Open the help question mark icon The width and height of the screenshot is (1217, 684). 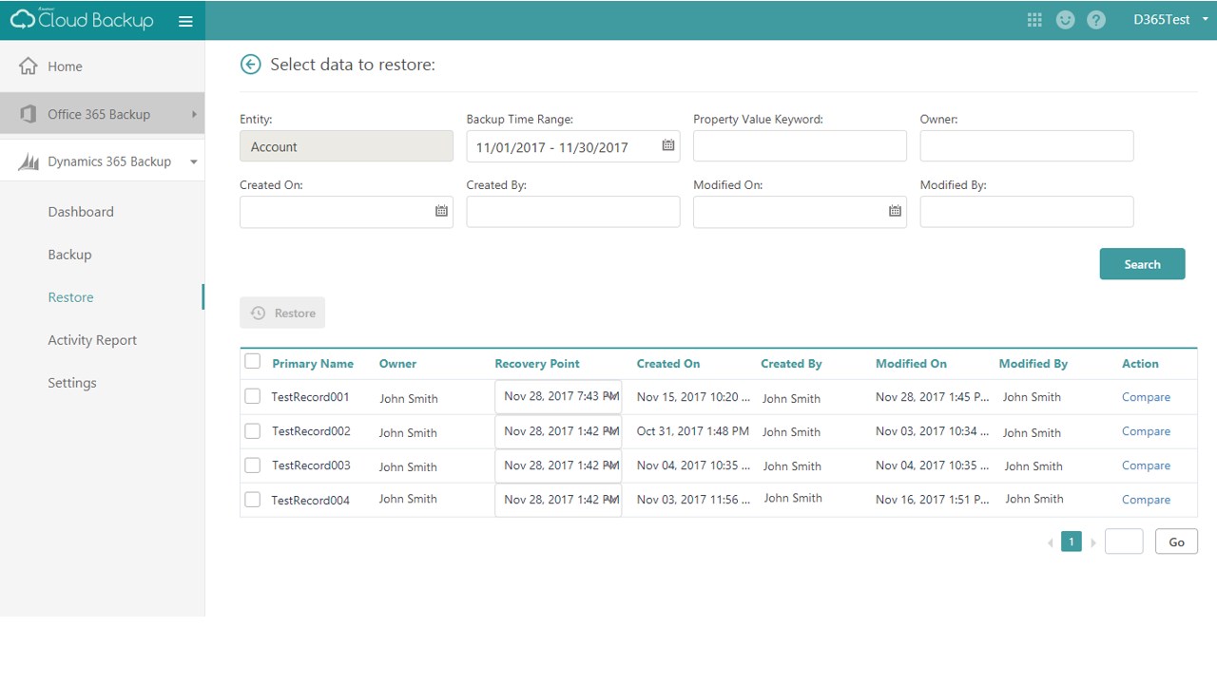(x=1096, y=20)
